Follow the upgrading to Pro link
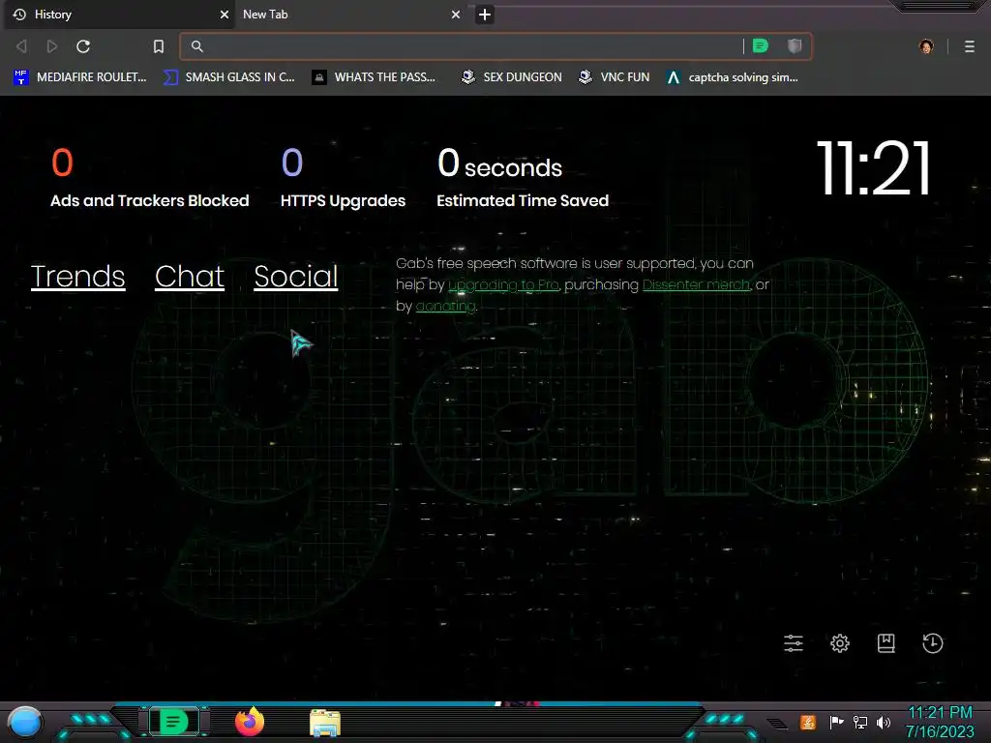 point(503,285)
